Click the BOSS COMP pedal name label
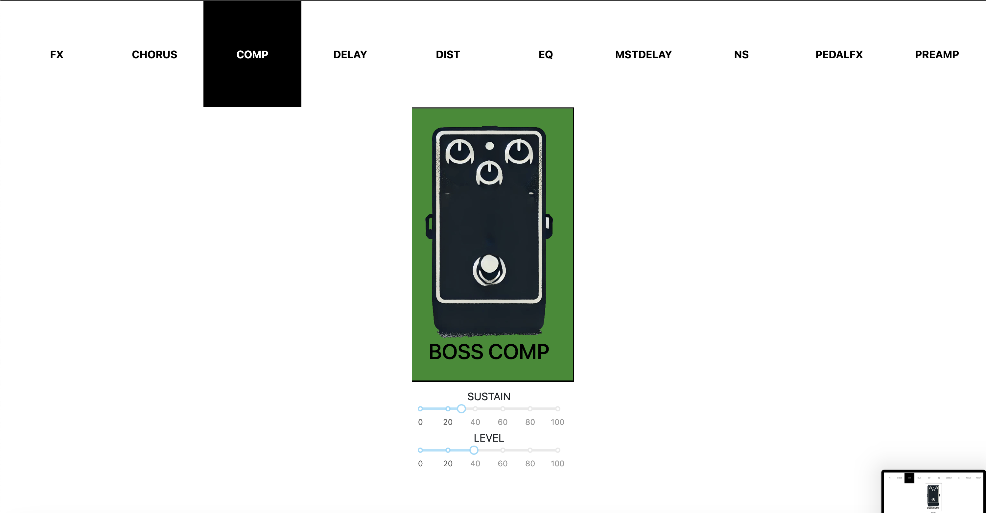The height and width of the screenshot is (513, 986). tap(489, 352)
